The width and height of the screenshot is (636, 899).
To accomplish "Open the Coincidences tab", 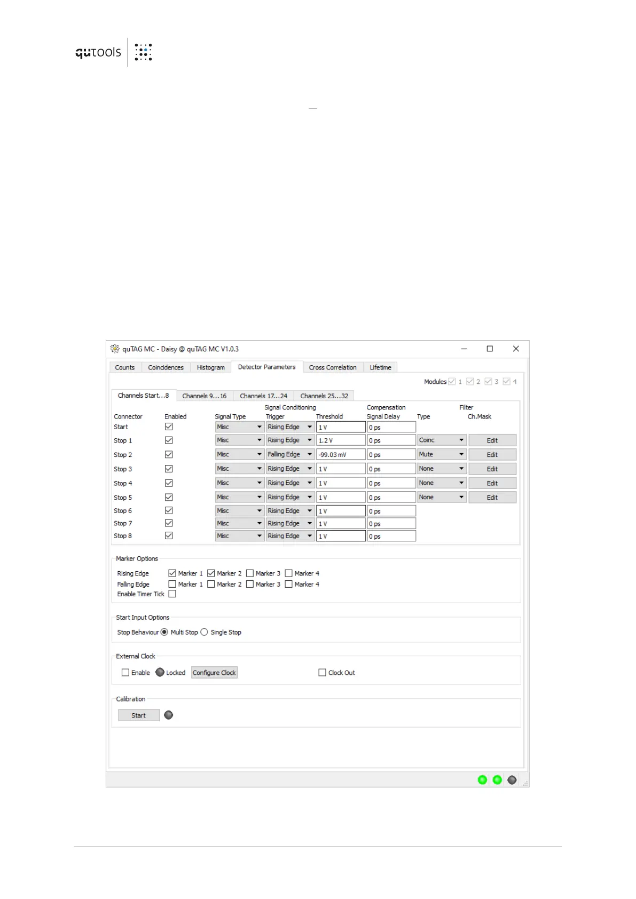I will coord(166,367).
